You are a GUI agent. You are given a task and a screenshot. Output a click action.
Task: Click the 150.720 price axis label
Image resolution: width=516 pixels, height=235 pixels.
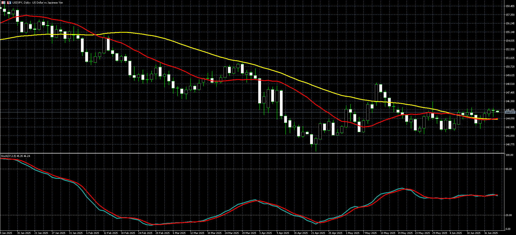[x=510, y=66]
